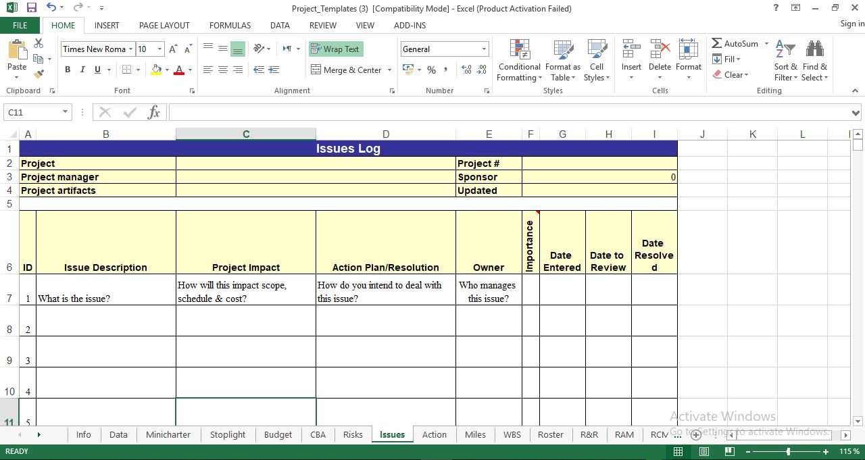Viewport: 865px width, 460px height.
Task: Expand the Merge & Center options
Action: (x=391, y=70)
